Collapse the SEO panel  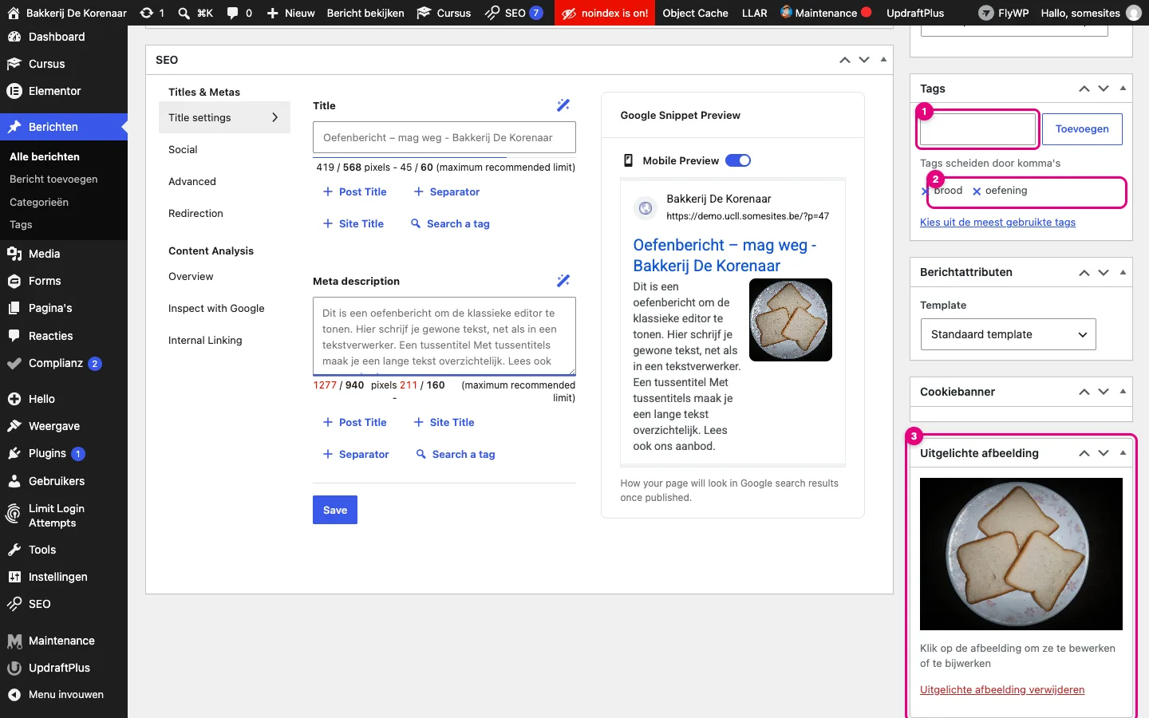tap(883, 60)
